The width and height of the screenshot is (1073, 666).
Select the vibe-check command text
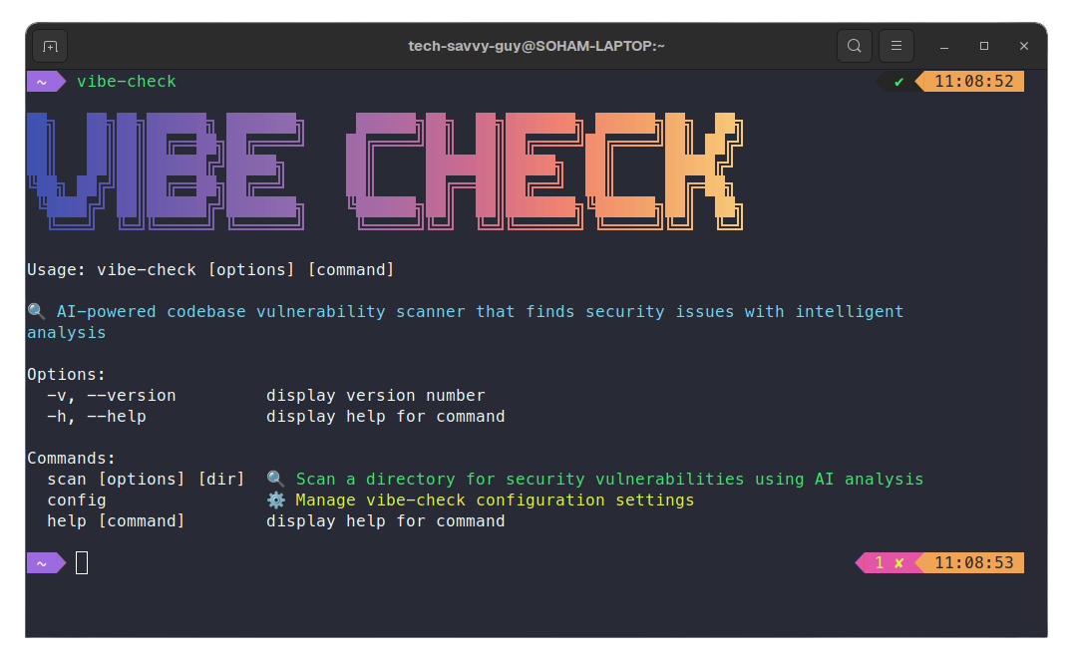tap(126, 81)
